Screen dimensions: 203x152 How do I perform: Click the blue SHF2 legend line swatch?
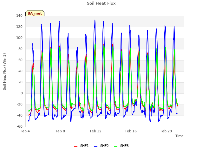point(95,146)
